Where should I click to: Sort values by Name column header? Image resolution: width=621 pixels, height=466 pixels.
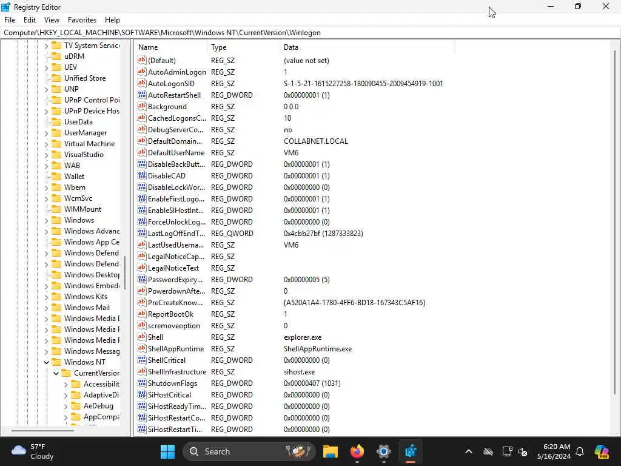click(x=170, y=47)
